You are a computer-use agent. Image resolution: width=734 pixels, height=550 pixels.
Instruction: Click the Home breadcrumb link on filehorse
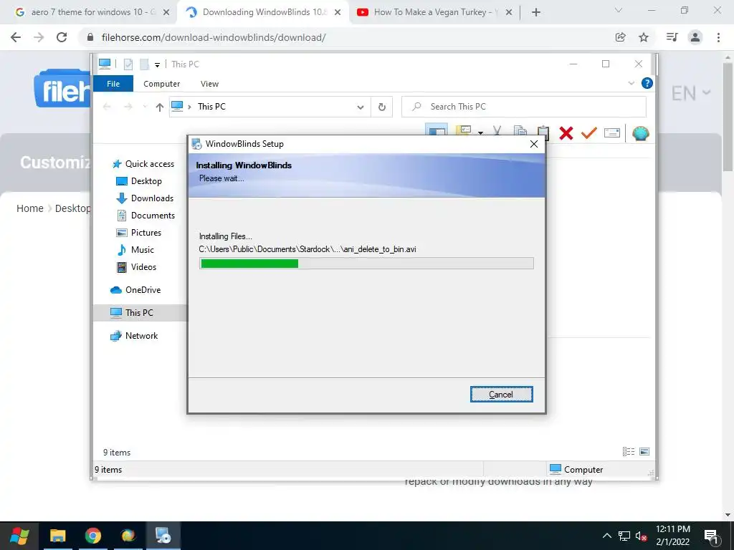coord(30,208)
